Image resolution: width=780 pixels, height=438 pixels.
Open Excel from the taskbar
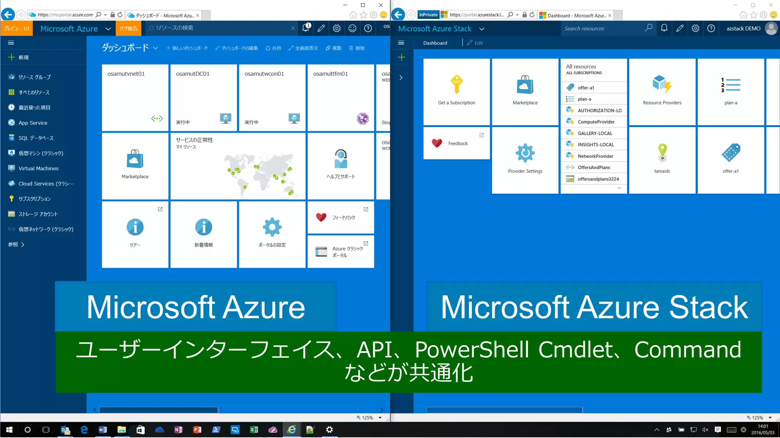point(254,430)
